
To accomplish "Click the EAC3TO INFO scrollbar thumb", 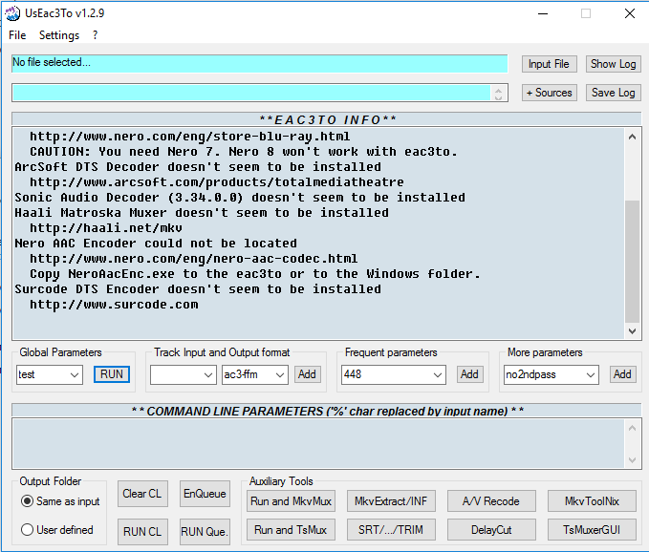I will point(632,262).
